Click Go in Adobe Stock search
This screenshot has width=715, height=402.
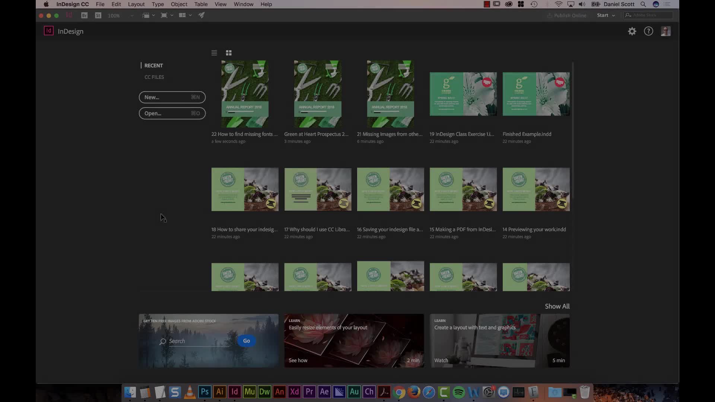(247, 341)
